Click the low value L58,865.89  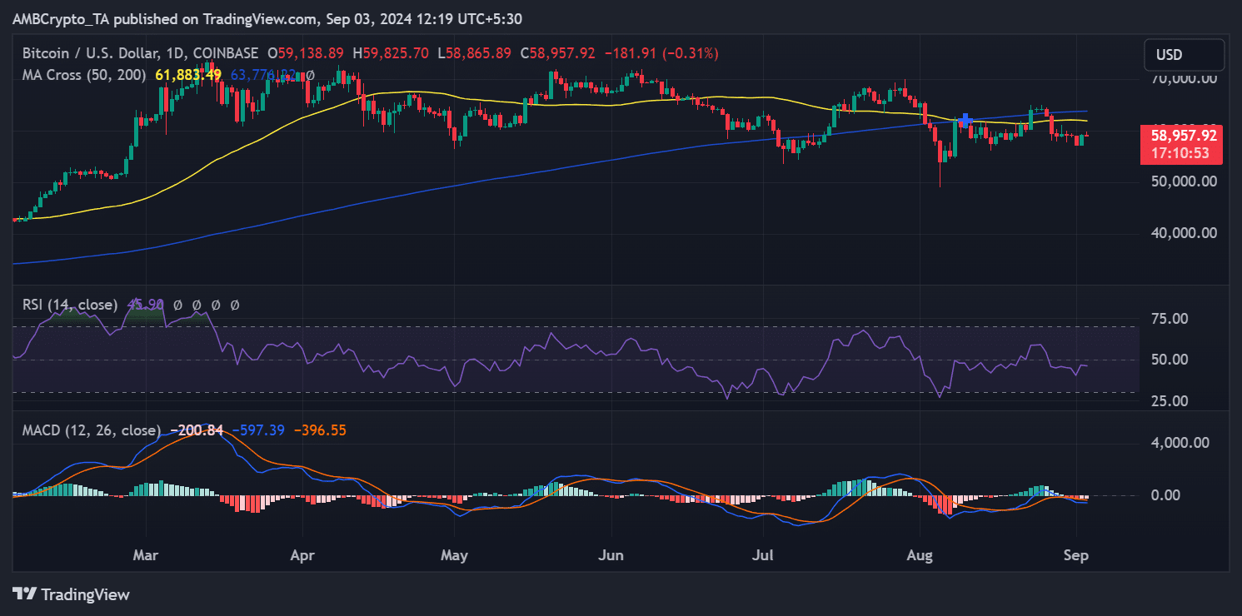click(474, 53)
